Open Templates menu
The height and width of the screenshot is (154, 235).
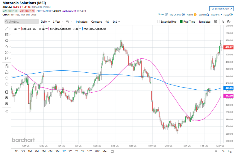[204, 22]
